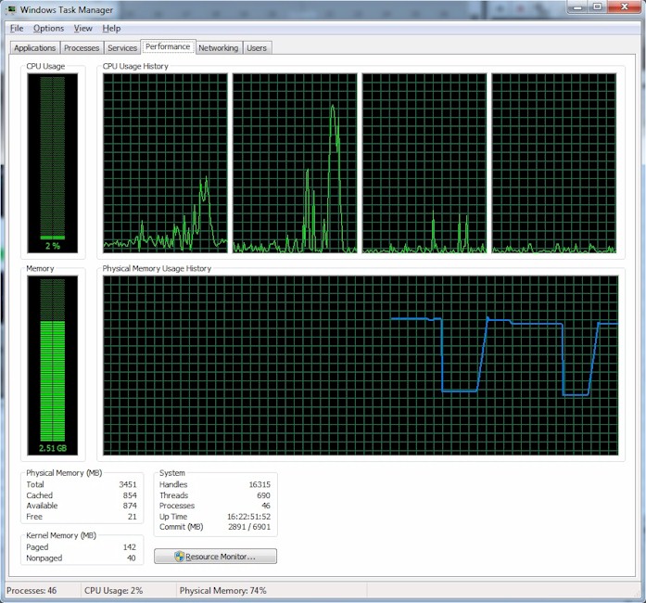This screenshot has height=603, width=646.
Task: Click the Cached memory value 854
Action: tap(130, 495)
